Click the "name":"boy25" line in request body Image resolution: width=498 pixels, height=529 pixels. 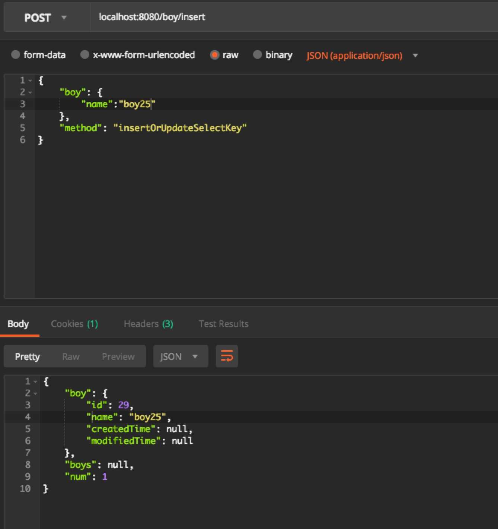point(118,104)
